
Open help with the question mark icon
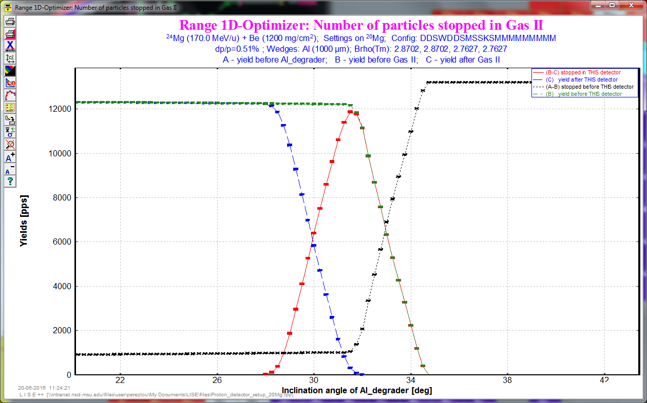click(x=10, y=181)
